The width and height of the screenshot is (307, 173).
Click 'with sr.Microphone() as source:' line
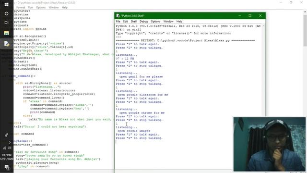(44, 83)
